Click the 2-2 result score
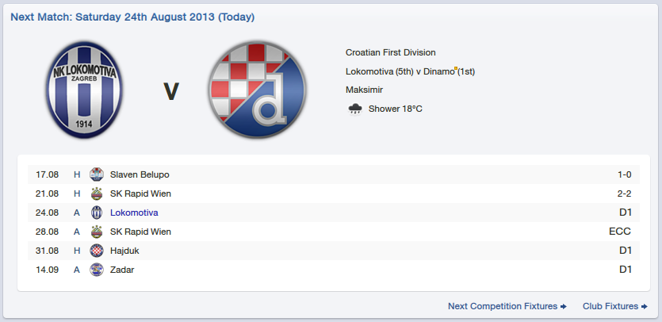This screenshot has width=662, height=322. pyautogui.click(x=625, y=194)
